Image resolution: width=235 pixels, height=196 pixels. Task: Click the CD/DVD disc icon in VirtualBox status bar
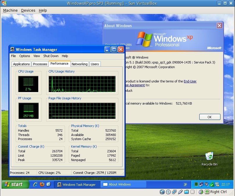click(168, 192)
